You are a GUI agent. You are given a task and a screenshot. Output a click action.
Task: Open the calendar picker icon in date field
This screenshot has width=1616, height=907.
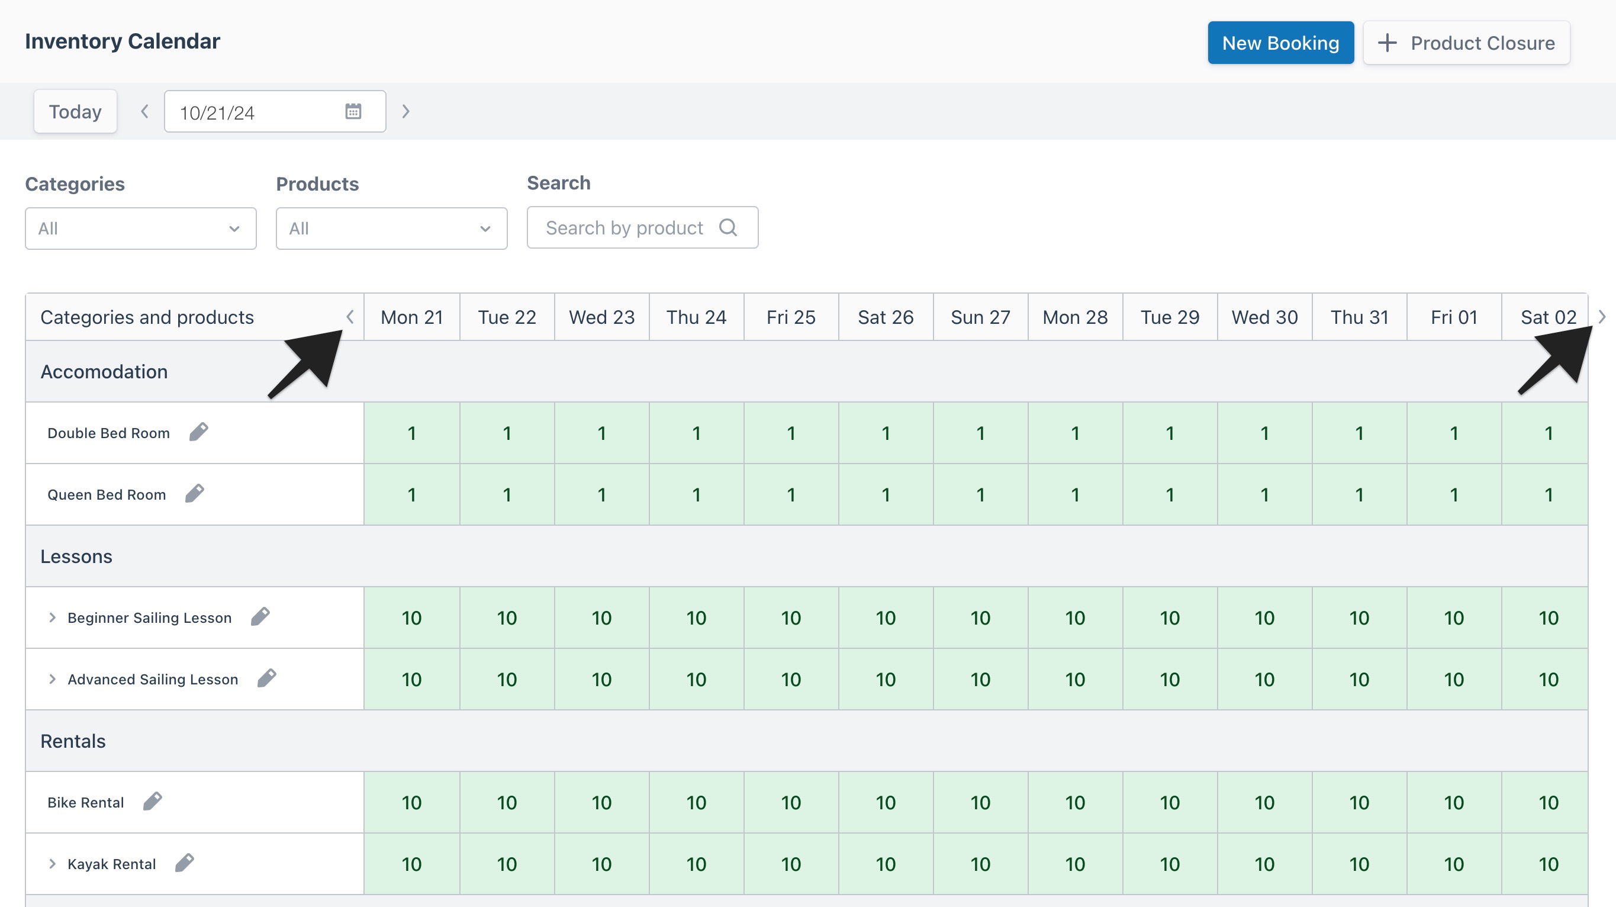pyautogui.click(x=353, y=112)
